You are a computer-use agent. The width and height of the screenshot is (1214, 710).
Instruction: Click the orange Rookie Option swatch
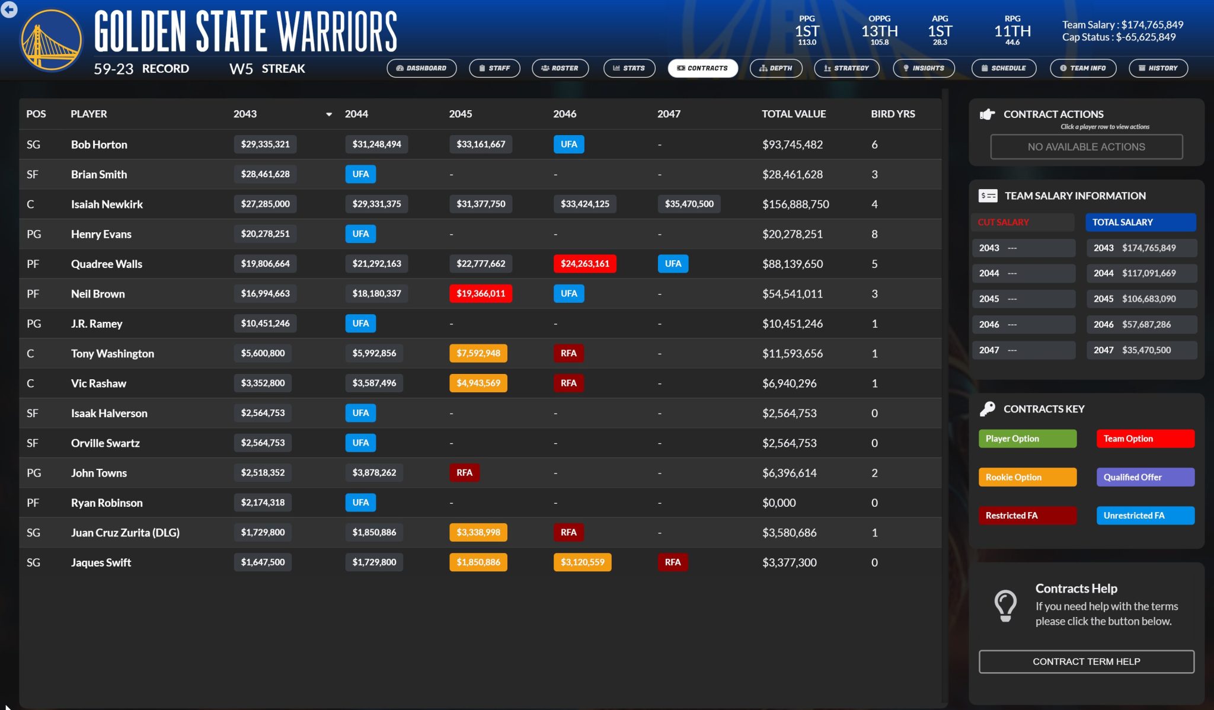[1027, 477]
